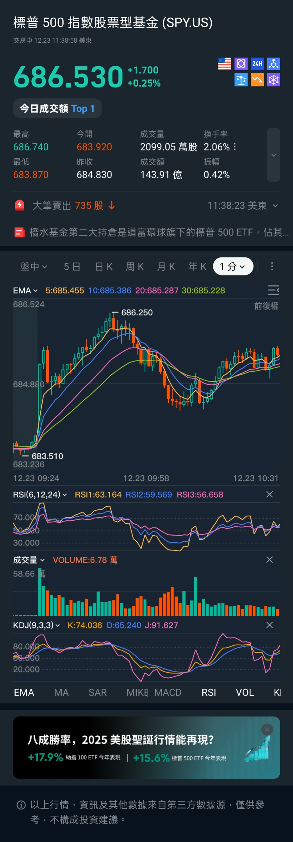
Task: Tap the blue network nodes icon
Action: (273, 64)
